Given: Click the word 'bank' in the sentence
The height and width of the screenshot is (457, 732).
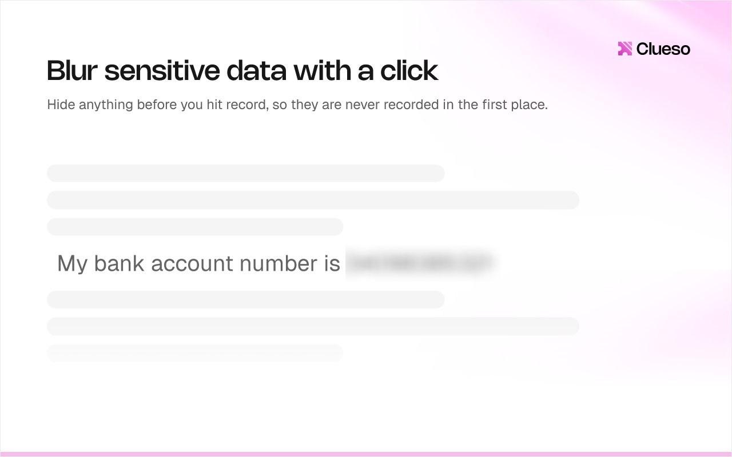Looking at the screenshot, I should pyautogui.click(x=118, y=263).
